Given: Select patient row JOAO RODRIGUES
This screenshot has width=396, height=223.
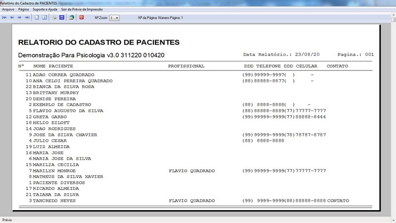Looking at the screenshot, I should tap(50, 129).
